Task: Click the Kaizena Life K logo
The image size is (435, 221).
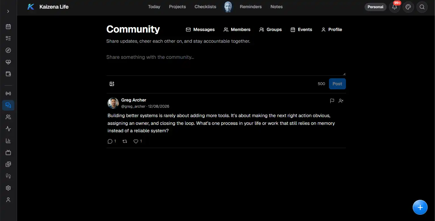Action: [x=31, y=7]
